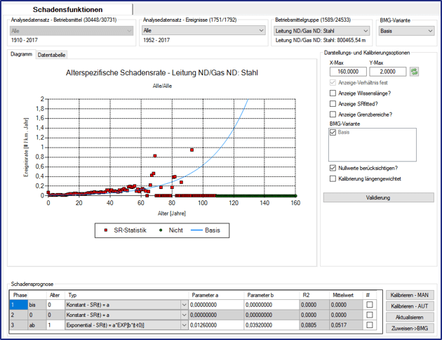This screenshot has height=340, width=442.
Task: Click the 'Nicht' legend entry
Action: click(171, 230)
